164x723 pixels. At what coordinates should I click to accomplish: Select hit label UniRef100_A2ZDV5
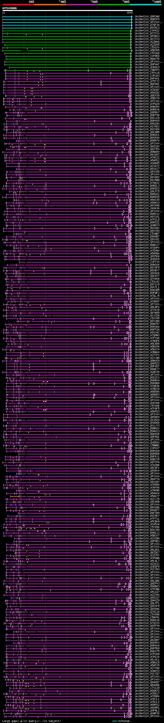[x=147, y=45]
